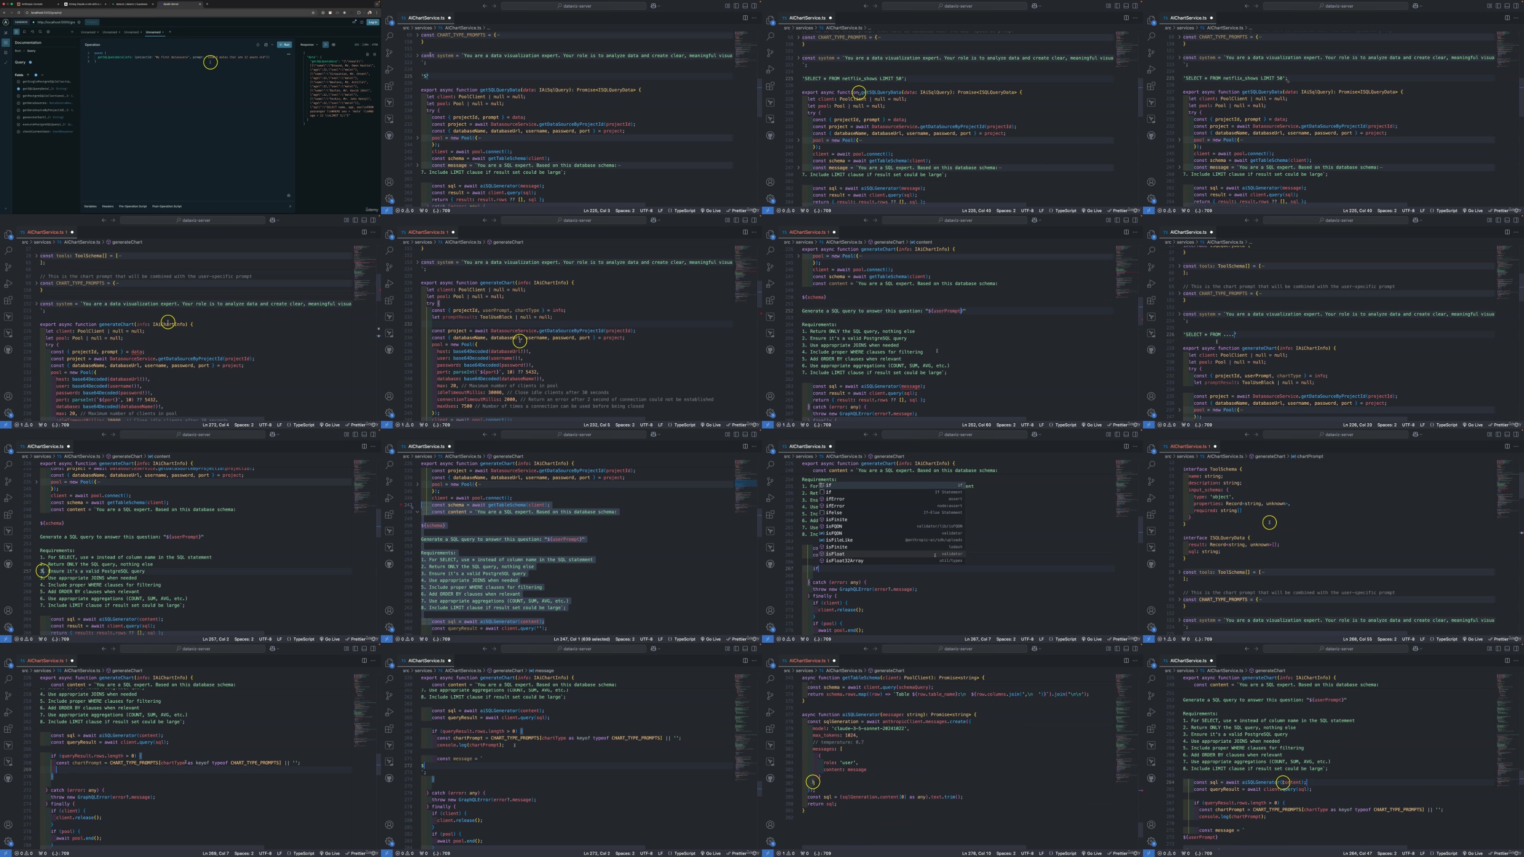Image resolution: width=1524 pixels, height=857 pixels.
Task: Reload the browser page
Action: click(19, 12)
